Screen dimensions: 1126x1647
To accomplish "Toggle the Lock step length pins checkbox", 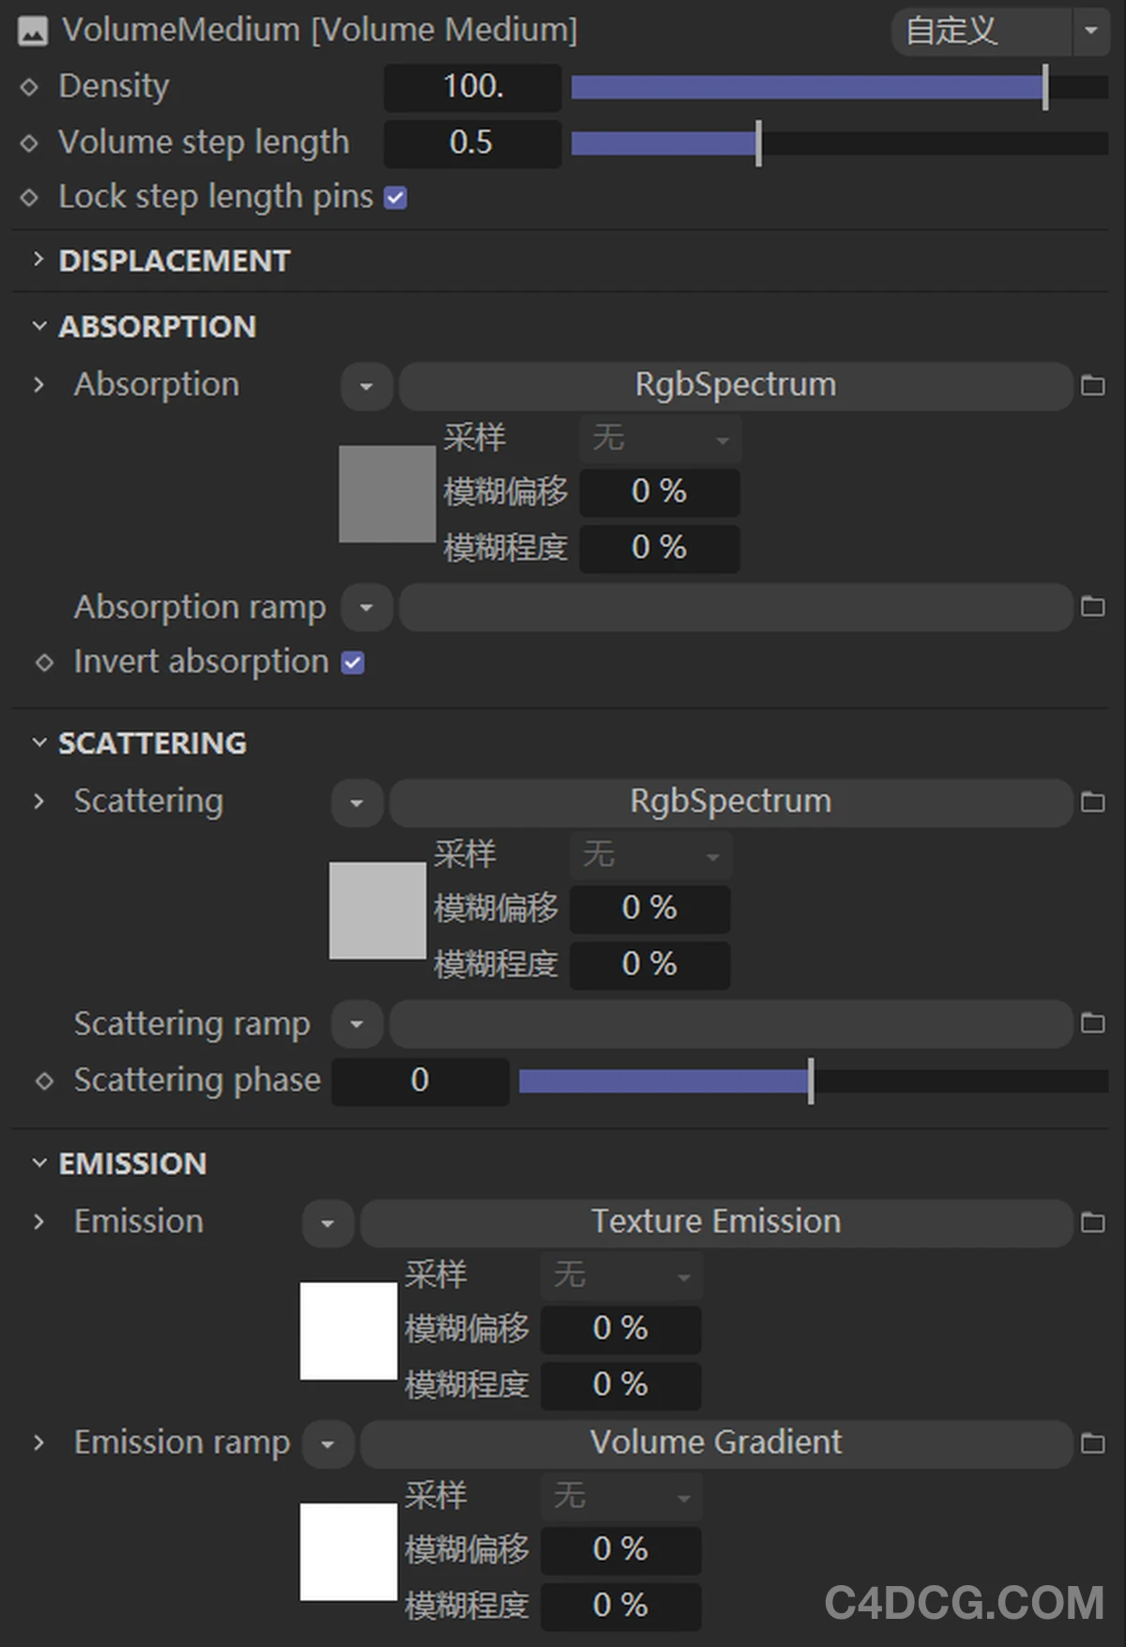I will click(396, 198).
